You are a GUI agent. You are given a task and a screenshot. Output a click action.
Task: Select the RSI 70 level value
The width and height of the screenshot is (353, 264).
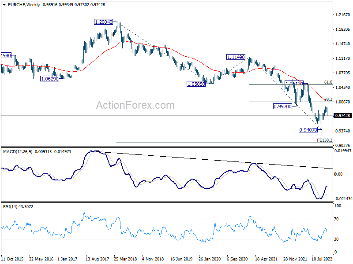pos(336,219)
